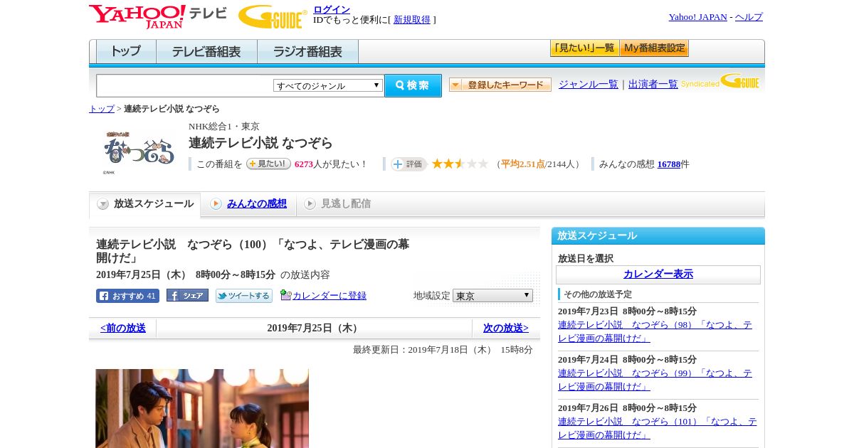The image size is (854, 448).
Task: Click the 6273 want-to-watch count
Action: (304, 164)
